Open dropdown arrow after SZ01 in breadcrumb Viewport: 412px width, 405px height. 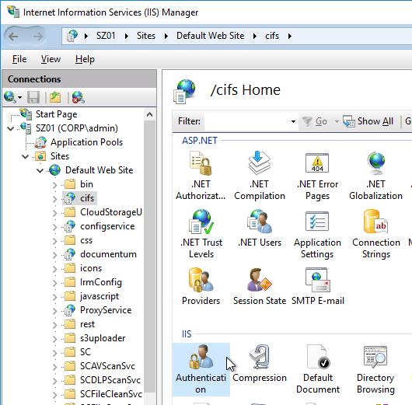[x=127, y=36]
